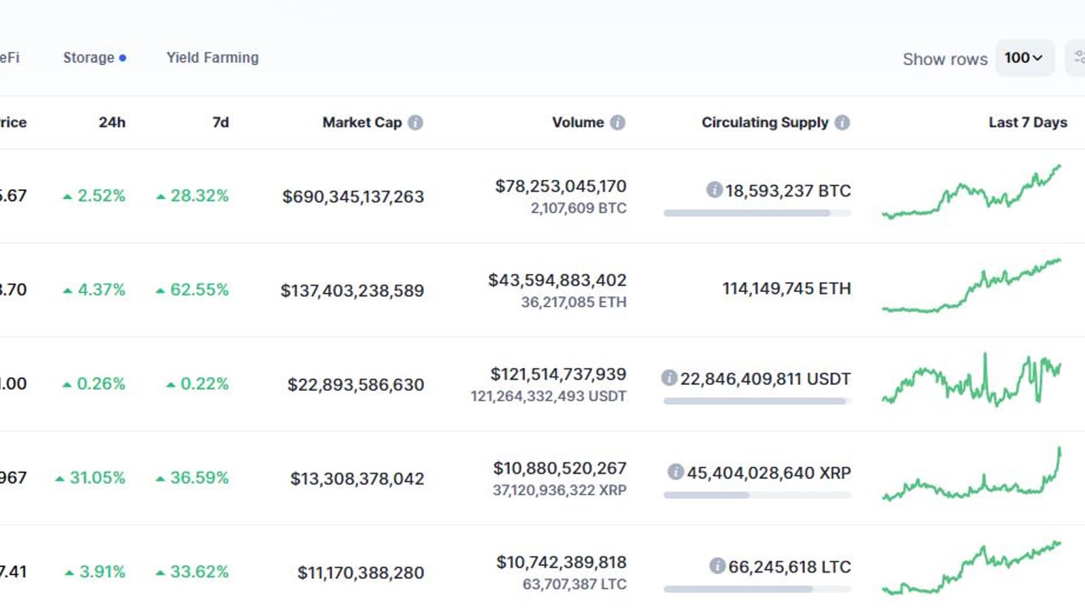Sort by the 24h column header

(112, 123)
